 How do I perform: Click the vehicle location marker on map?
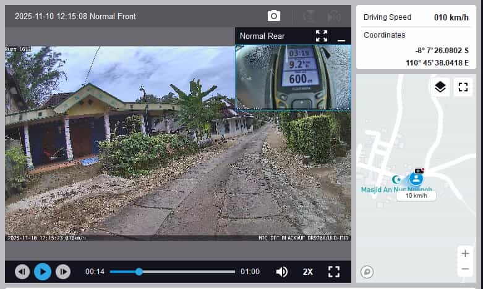[416, 178]
